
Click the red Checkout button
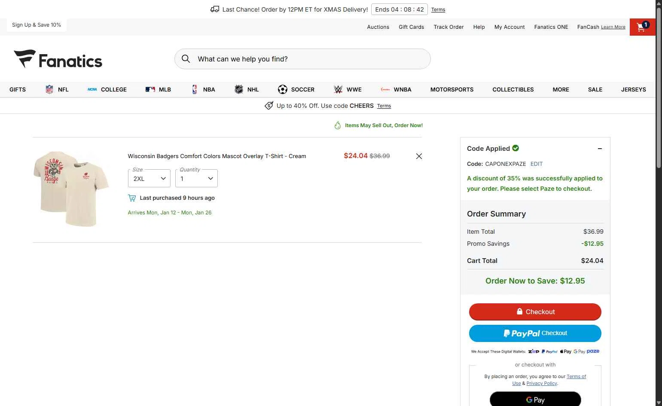(535, 312)
